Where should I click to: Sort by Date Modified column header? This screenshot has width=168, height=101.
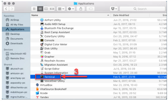coord(121,15)
